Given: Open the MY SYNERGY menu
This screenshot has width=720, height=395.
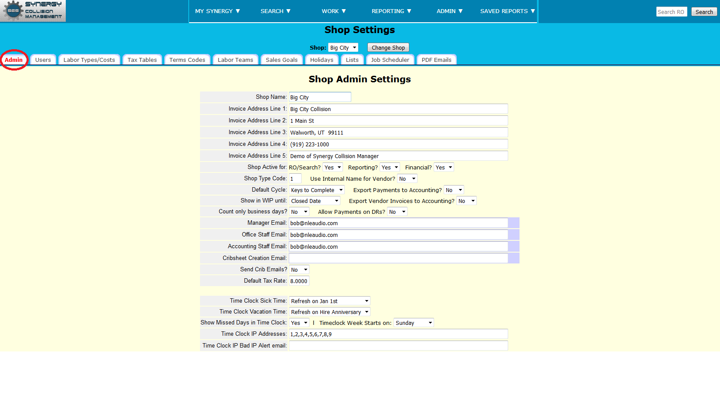Looking at the screenshot, I should pyautogui.click(x=217, y=11).
